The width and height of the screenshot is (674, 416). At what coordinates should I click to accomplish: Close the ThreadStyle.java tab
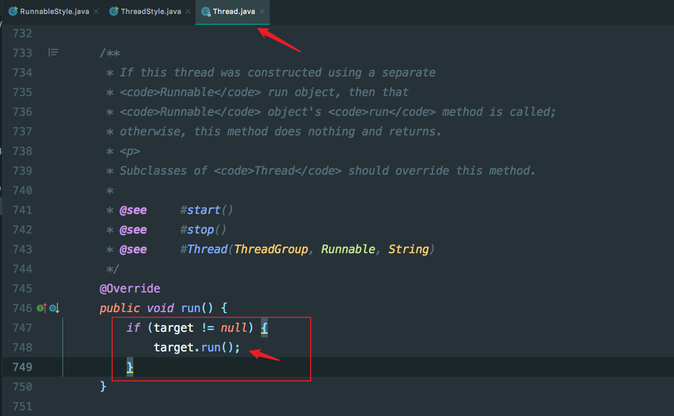(188, 11)
